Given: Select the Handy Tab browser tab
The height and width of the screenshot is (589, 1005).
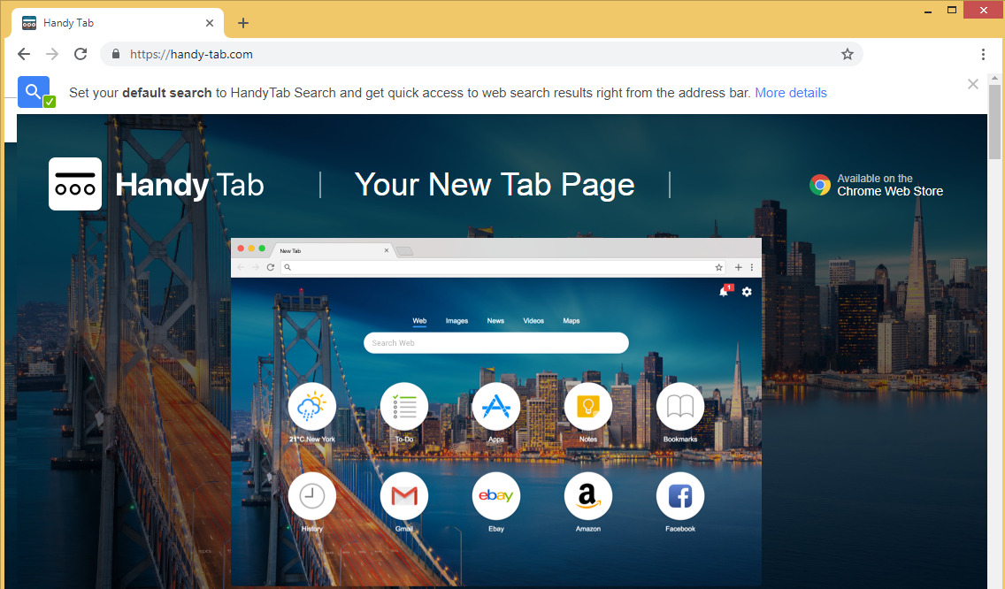Looking at the screenshot, I should (118, 23).
